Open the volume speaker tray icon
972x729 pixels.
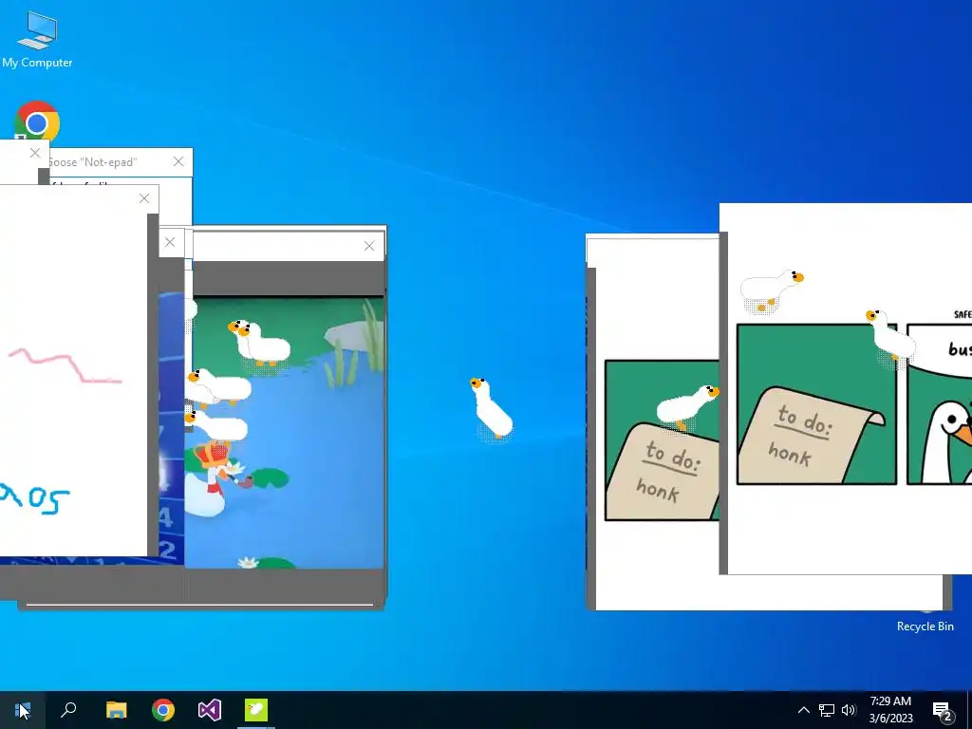click(849, 710)
